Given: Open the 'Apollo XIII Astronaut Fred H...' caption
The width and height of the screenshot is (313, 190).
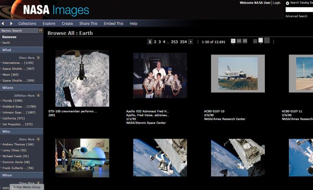Looking at the screenshot, I should coord(148,111).
